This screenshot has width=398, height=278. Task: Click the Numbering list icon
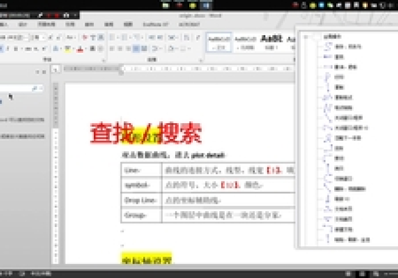point(125,37)
